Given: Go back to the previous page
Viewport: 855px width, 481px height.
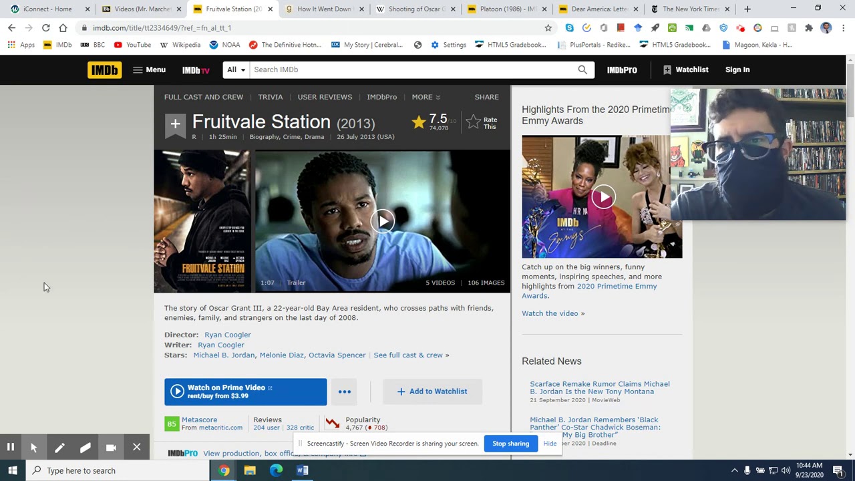Looking at the screenshot, I should tap(11, 28).
